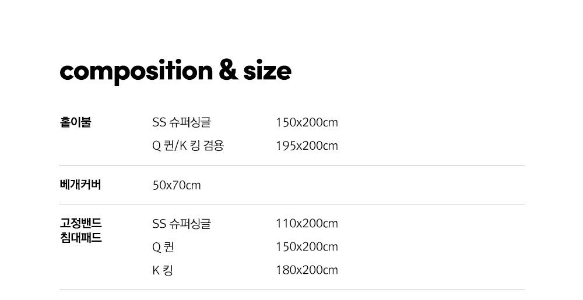Click the ampersand in the heading
The image size is (583, 300).
pyautogui.click(x=229, y=70)
